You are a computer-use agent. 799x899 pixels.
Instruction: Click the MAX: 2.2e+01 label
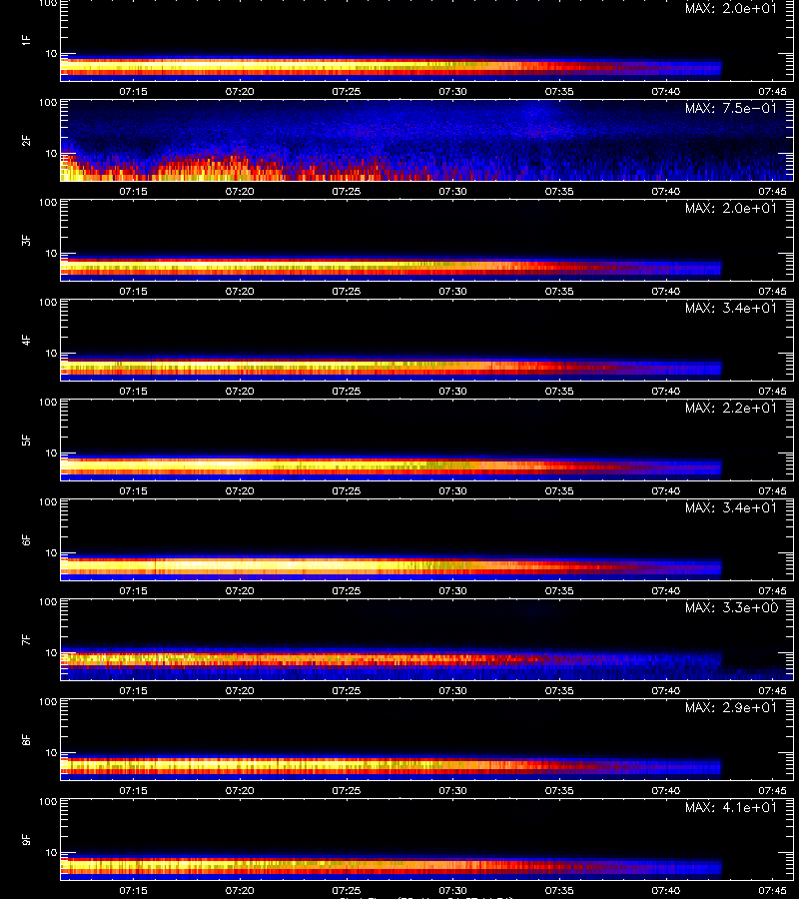coord(731,409)
